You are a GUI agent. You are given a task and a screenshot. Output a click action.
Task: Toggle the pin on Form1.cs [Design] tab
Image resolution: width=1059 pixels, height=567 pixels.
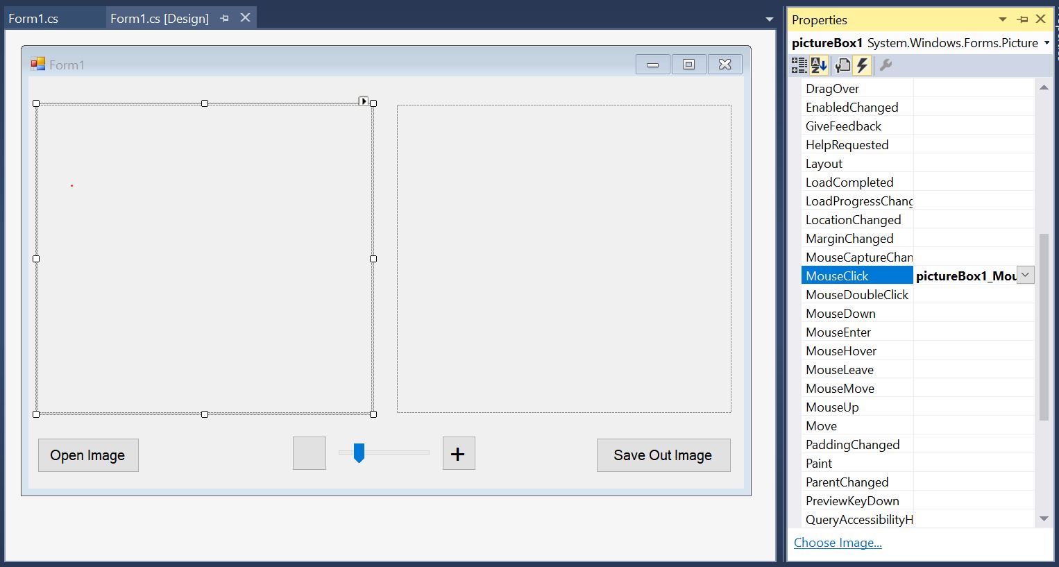(x=223, y=17)
